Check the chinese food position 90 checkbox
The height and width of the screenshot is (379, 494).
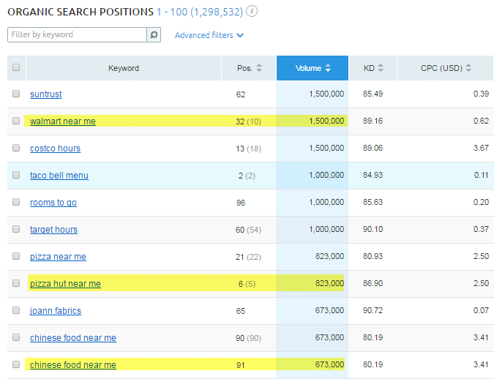[16, 337]
